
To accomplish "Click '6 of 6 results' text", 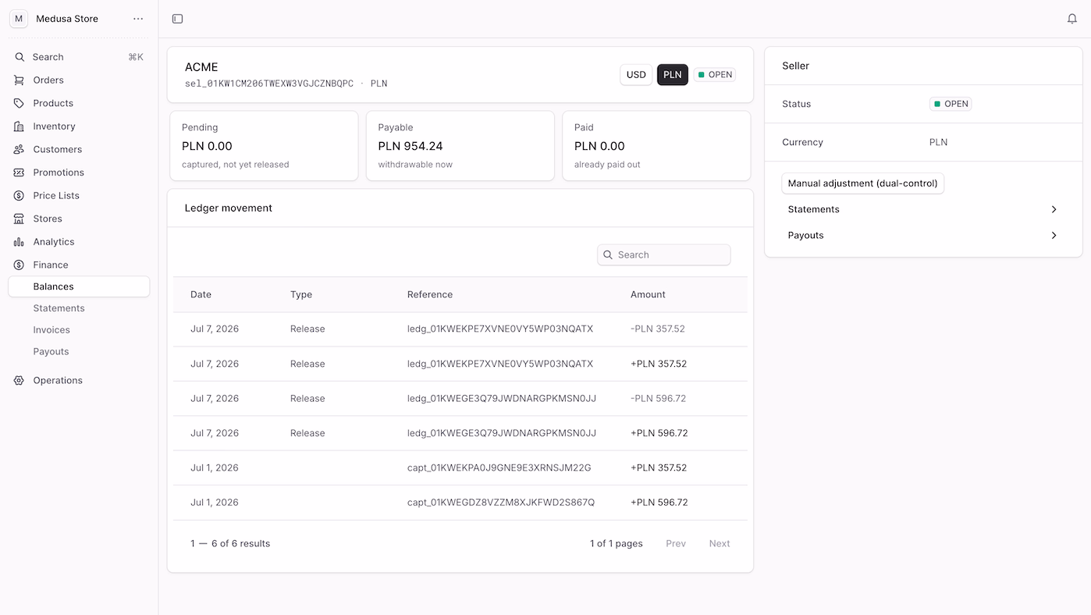I will (241, 544).
